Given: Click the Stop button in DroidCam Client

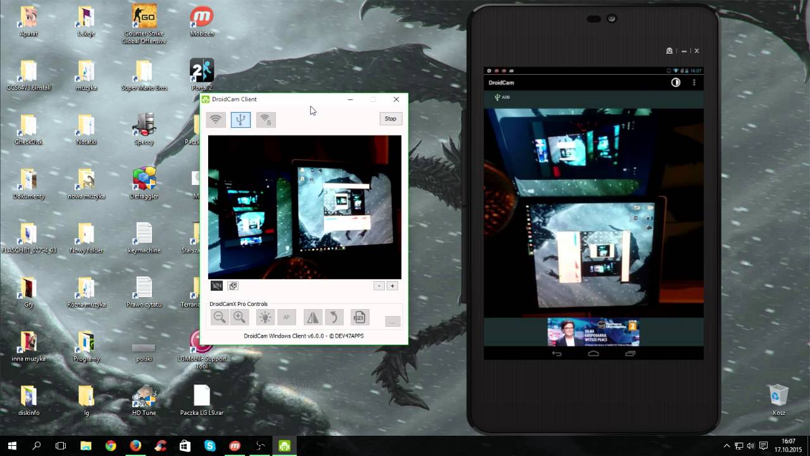Looking at the screenshot, I should (x=390, y=118).
